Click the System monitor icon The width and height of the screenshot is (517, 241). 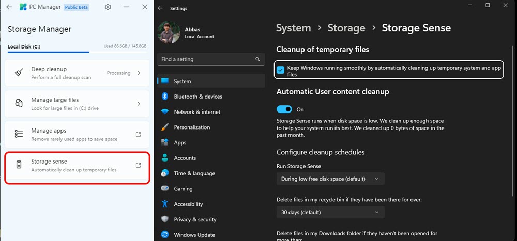pyautogui.click(x=165, y=81)
